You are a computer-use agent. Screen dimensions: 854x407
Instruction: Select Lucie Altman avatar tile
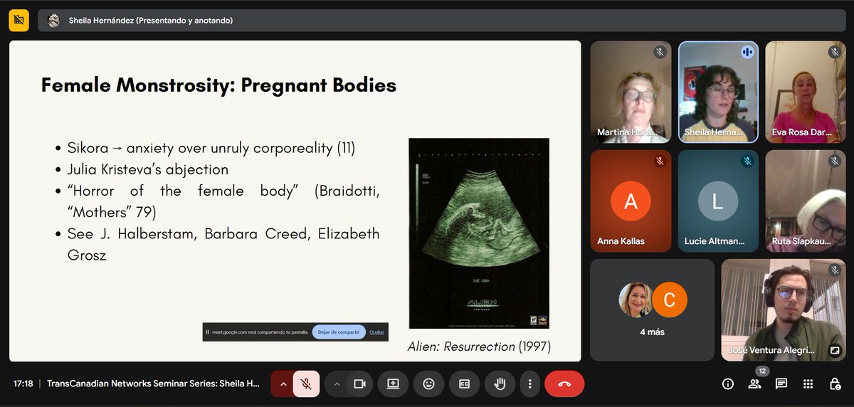pyautogui.click(x=718, y=201)
